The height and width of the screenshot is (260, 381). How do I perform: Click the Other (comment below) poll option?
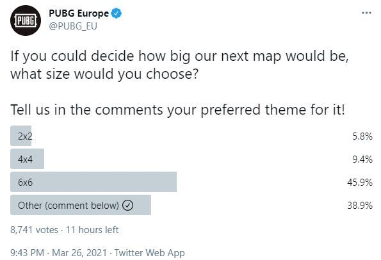(x=191, y=205)
